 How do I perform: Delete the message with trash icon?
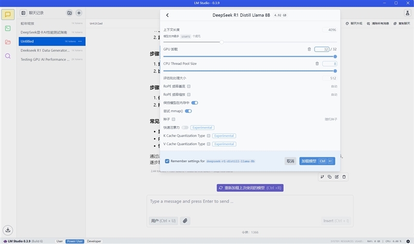344,177
